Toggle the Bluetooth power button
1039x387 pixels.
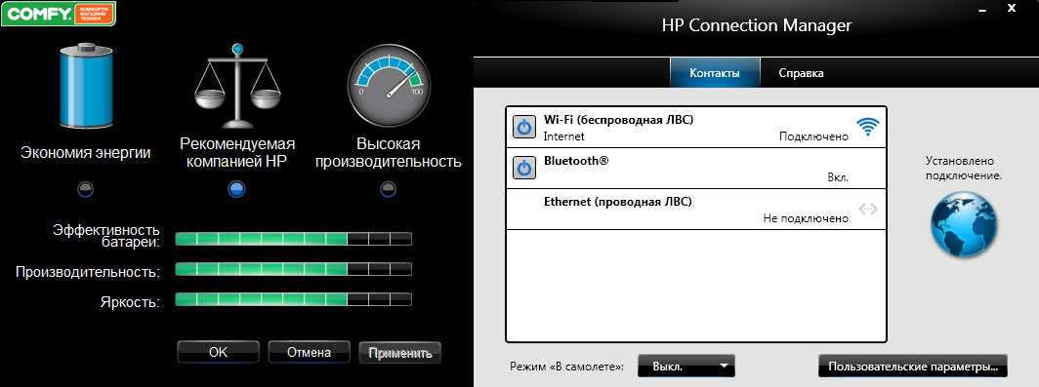coord(524,168)
